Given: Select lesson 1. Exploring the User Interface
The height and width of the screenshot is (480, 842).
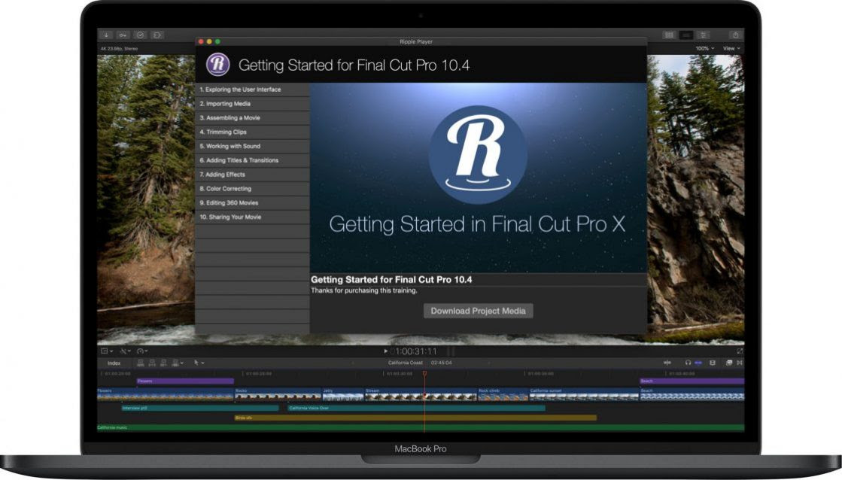Looking at the screenshot, I should [x=252, y=90].
